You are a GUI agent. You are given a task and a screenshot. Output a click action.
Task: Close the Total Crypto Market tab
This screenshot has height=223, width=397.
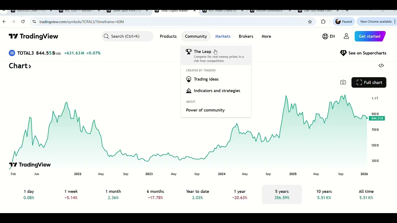click(x=194, y=11)
